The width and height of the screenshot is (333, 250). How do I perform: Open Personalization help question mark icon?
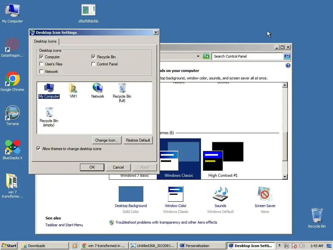[288, 65]
